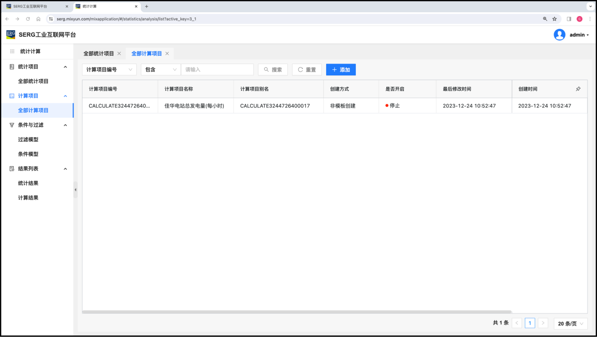Close the 全部统计项目 tab
The height and width of the screenshot is (337, 597).
119,54
